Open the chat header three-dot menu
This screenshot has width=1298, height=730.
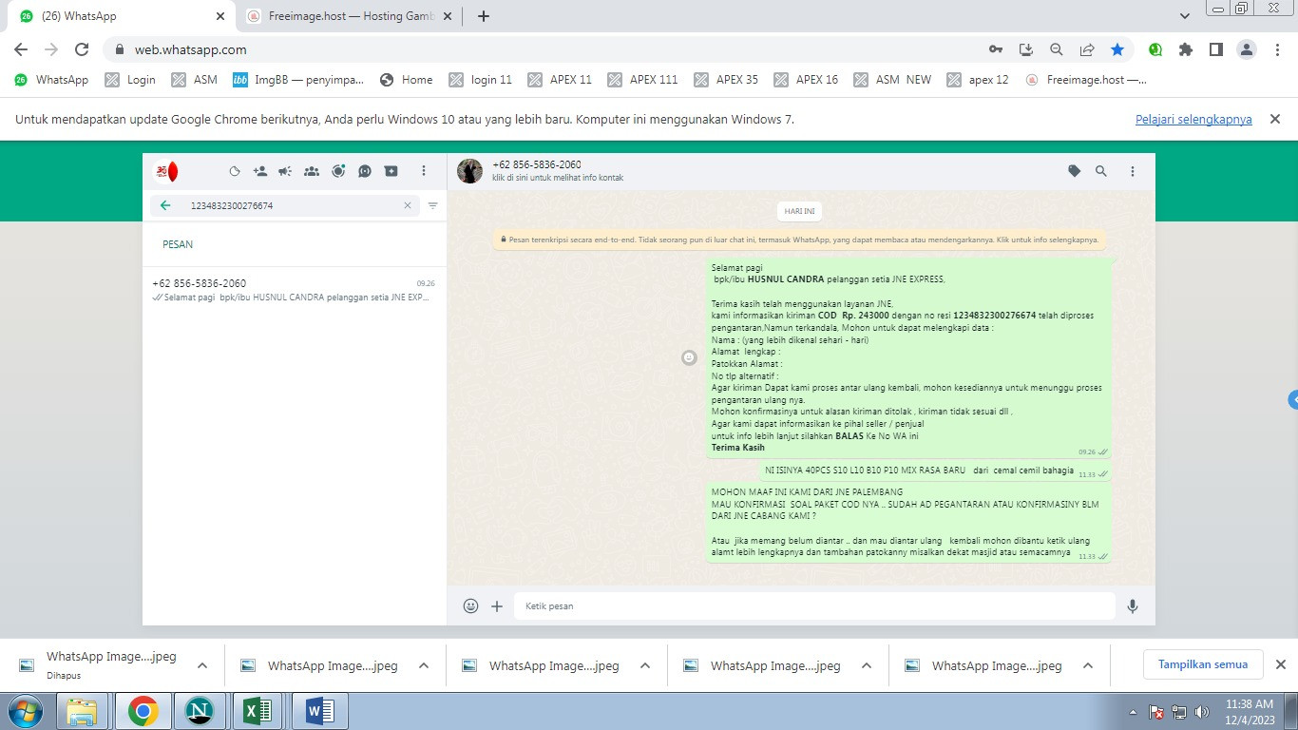[1133, 171]
